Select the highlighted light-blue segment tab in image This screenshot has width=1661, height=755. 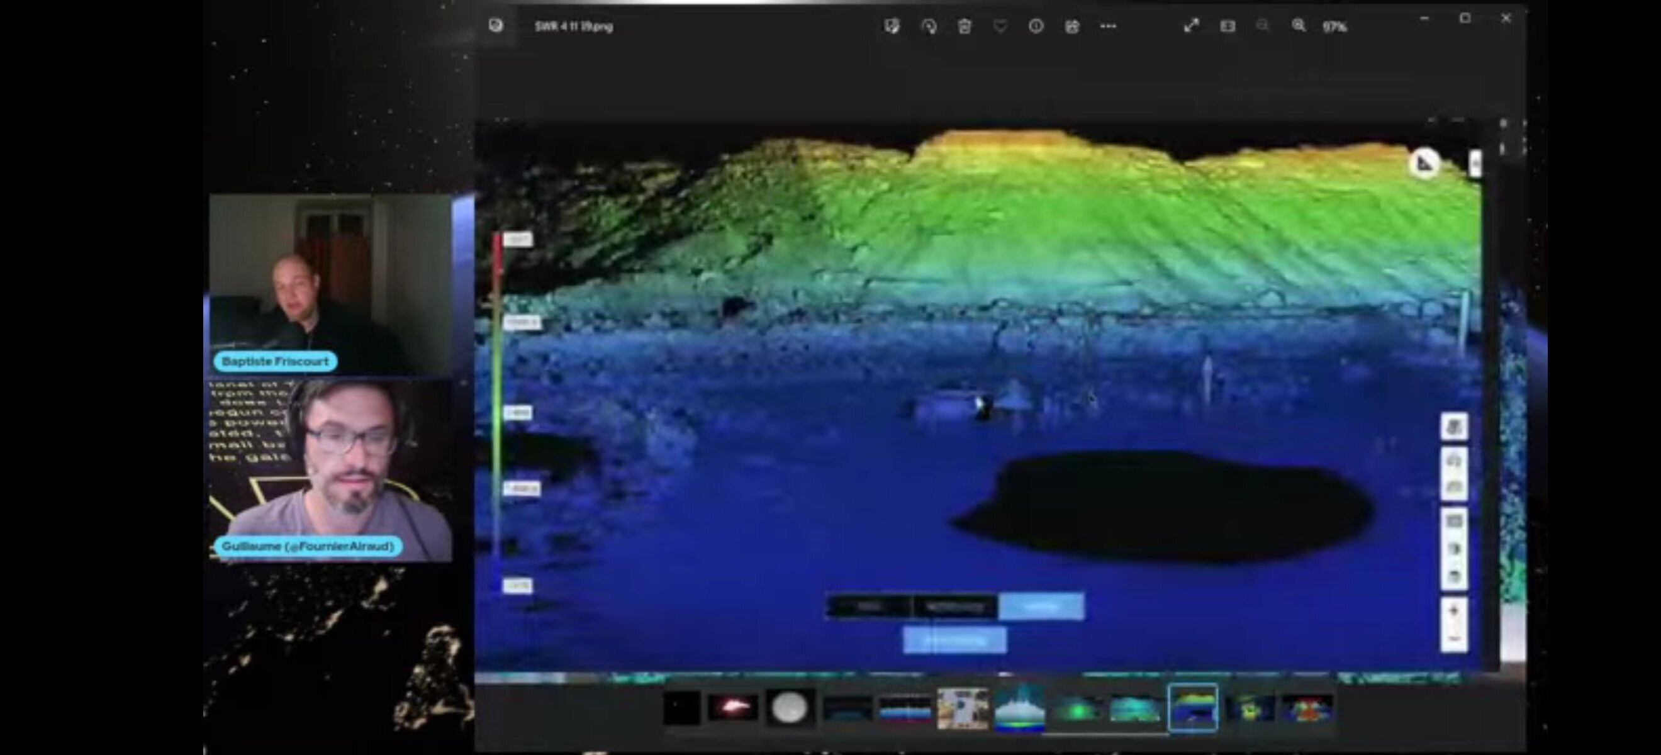(1041, 606)
